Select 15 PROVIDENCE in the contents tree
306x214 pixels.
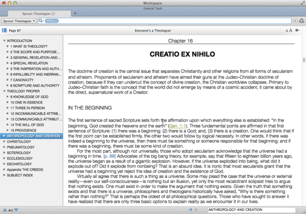[24, 129]
